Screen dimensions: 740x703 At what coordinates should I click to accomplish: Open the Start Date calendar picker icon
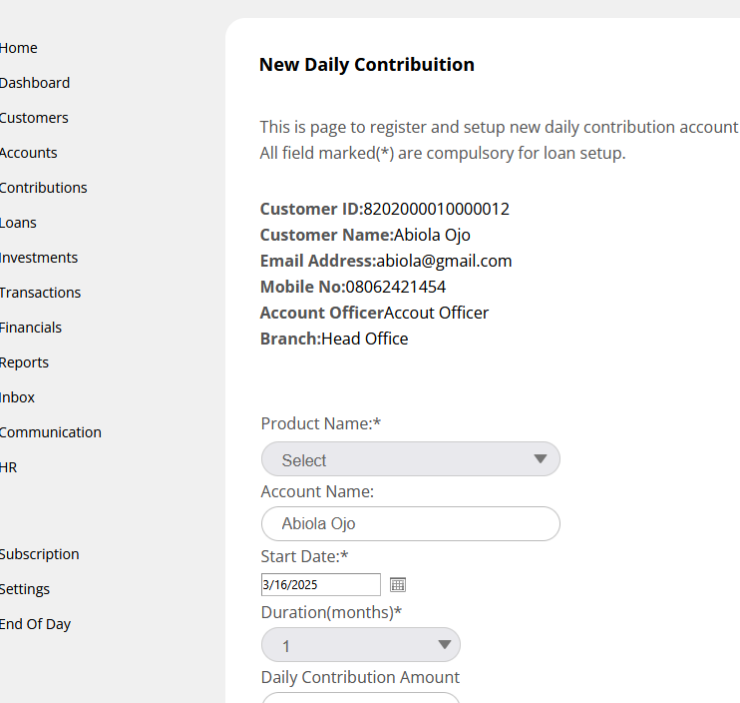click(x=398, y=584)
